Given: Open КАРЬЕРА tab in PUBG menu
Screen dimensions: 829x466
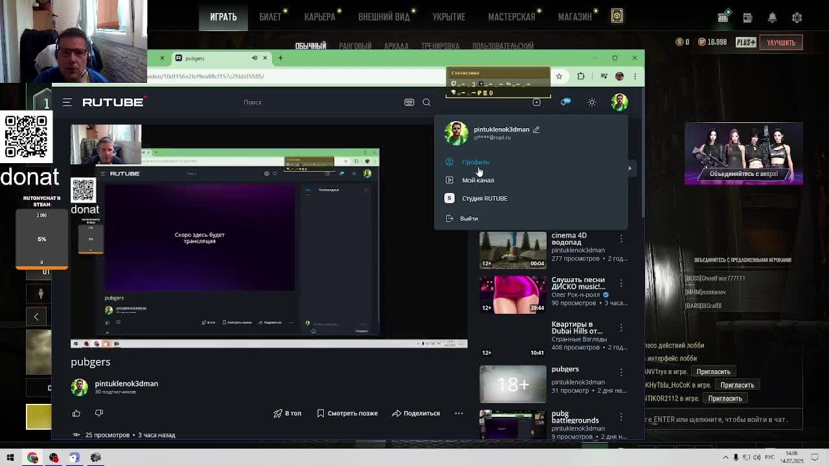Looking at the screenshot, I should click(x=320, y=17).
